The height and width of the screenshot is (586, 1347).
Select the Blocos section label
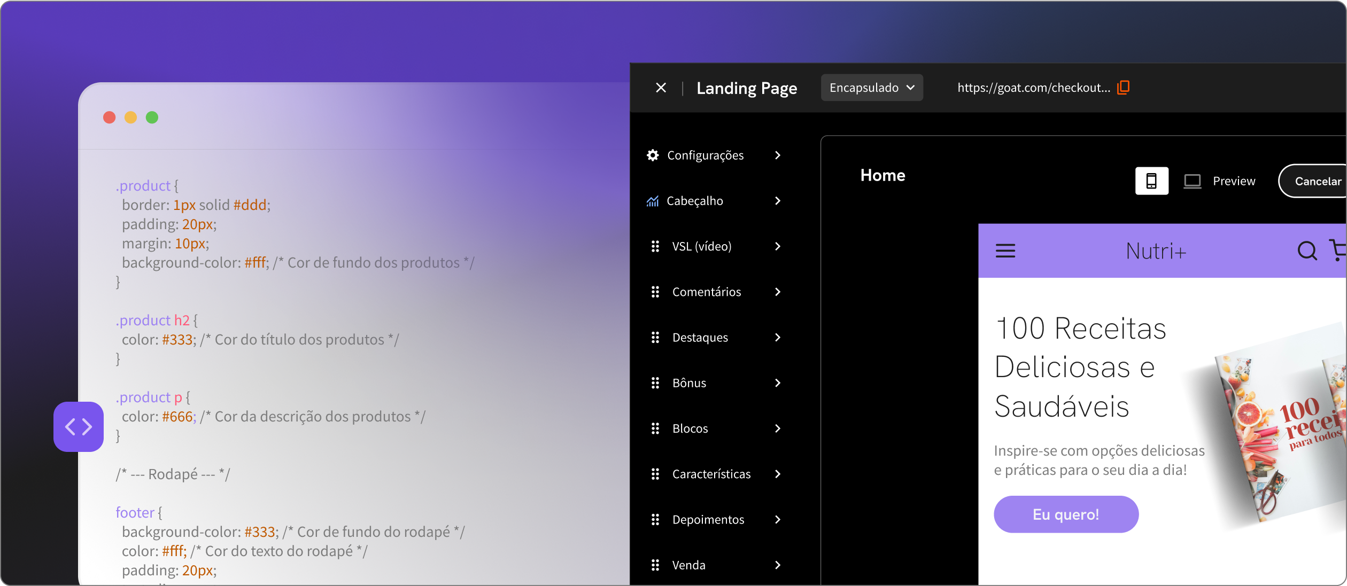[x=690, y=428]
